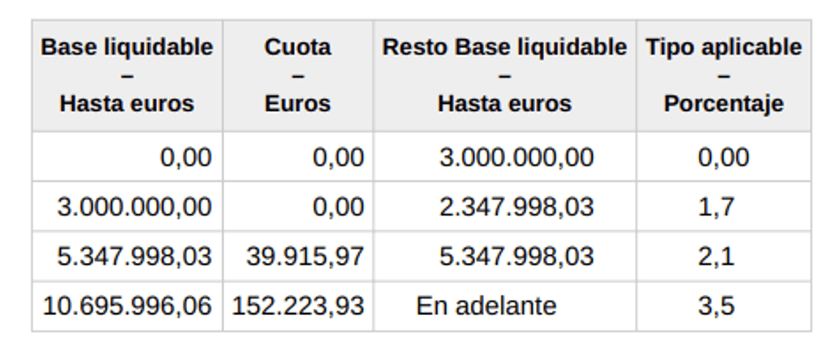Select 5.347.998,03 in the Resto Base column
The width and height of the screenshot is (830, 339).
504,256
